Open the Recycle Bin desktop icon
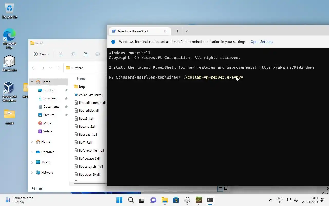 click(x=10, y=11)
